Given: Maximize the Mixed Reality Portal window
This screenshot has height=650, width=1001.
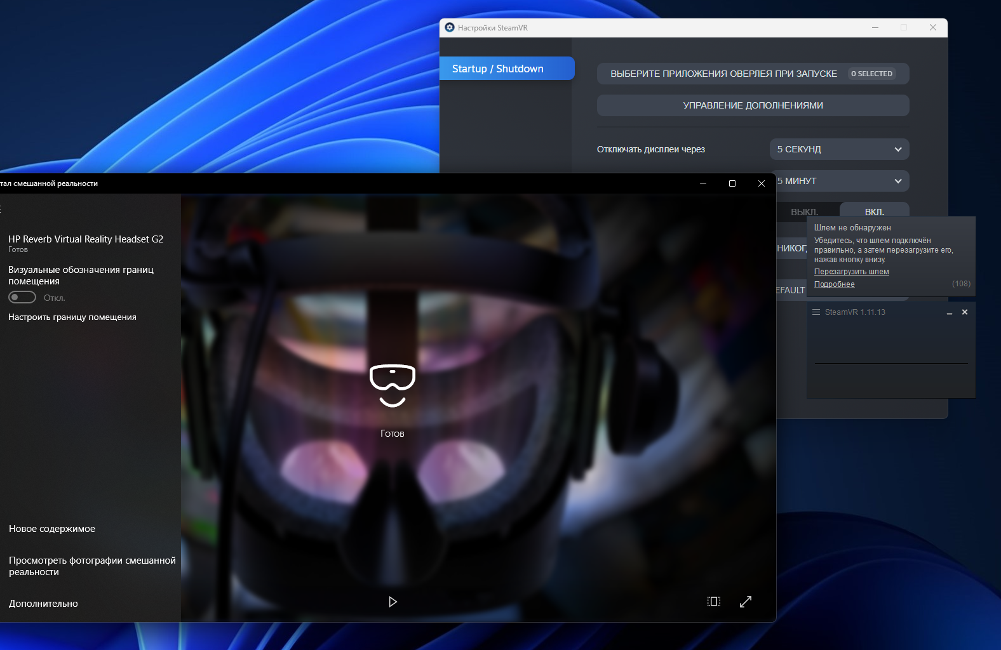Looking at the screenshot, I should pos(732,183).
